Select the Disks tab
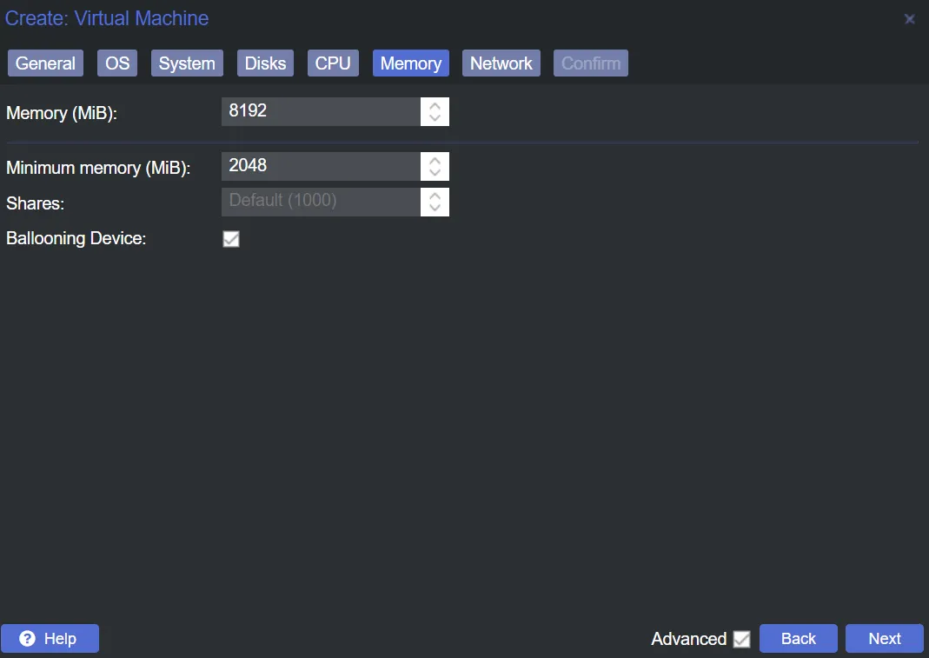Viewport: 929px width, 658px height. click(265, 63)
